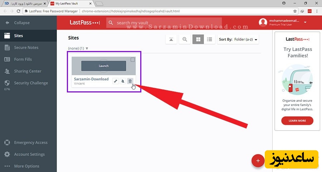Switch to grid view layout

click(x=198, y=39)
